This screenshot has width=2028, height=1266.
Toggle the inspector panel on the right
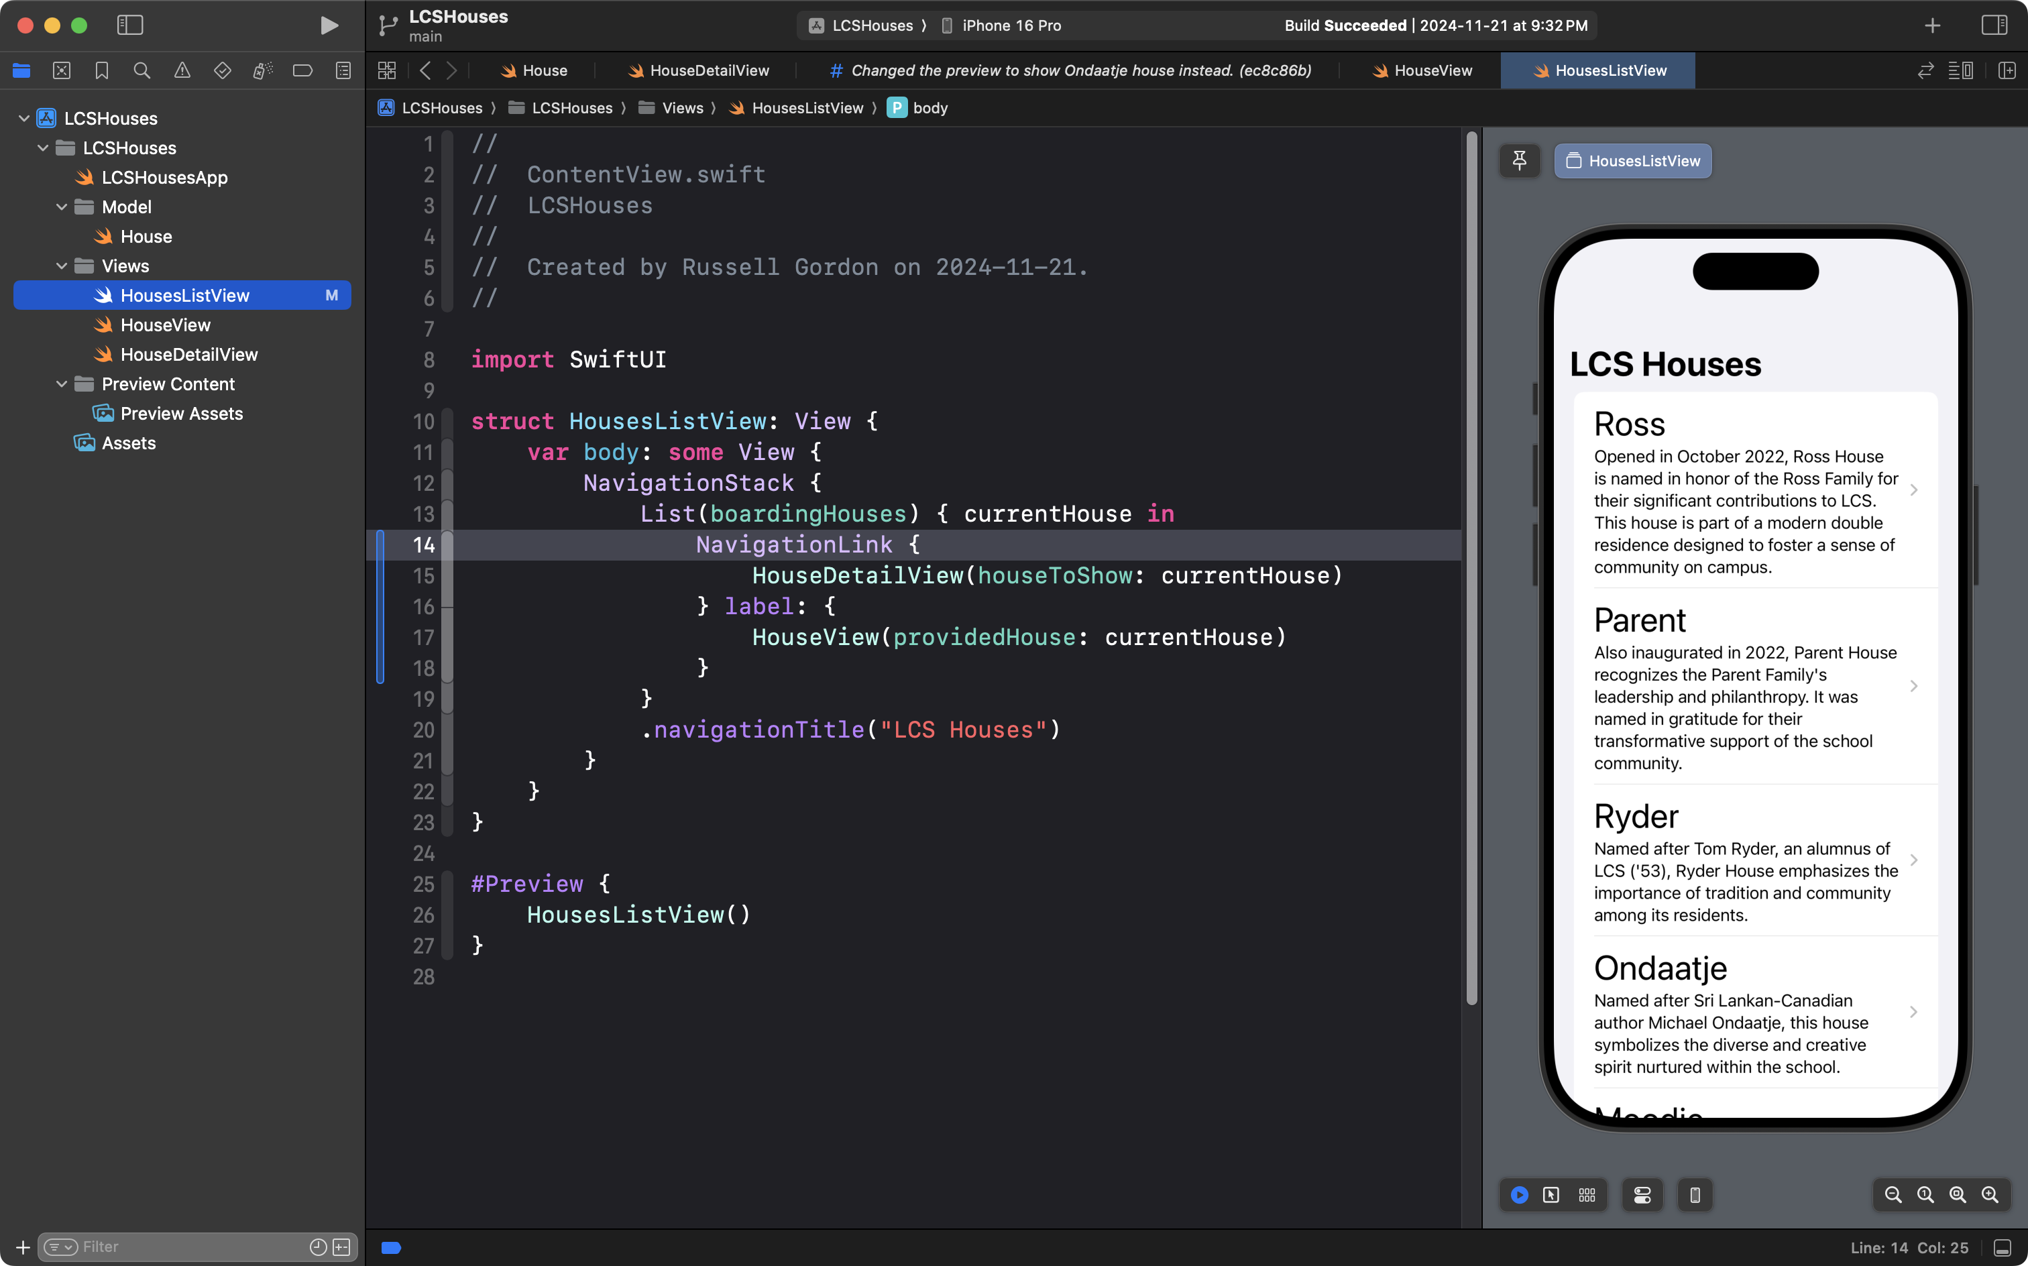coord(1994,25)
